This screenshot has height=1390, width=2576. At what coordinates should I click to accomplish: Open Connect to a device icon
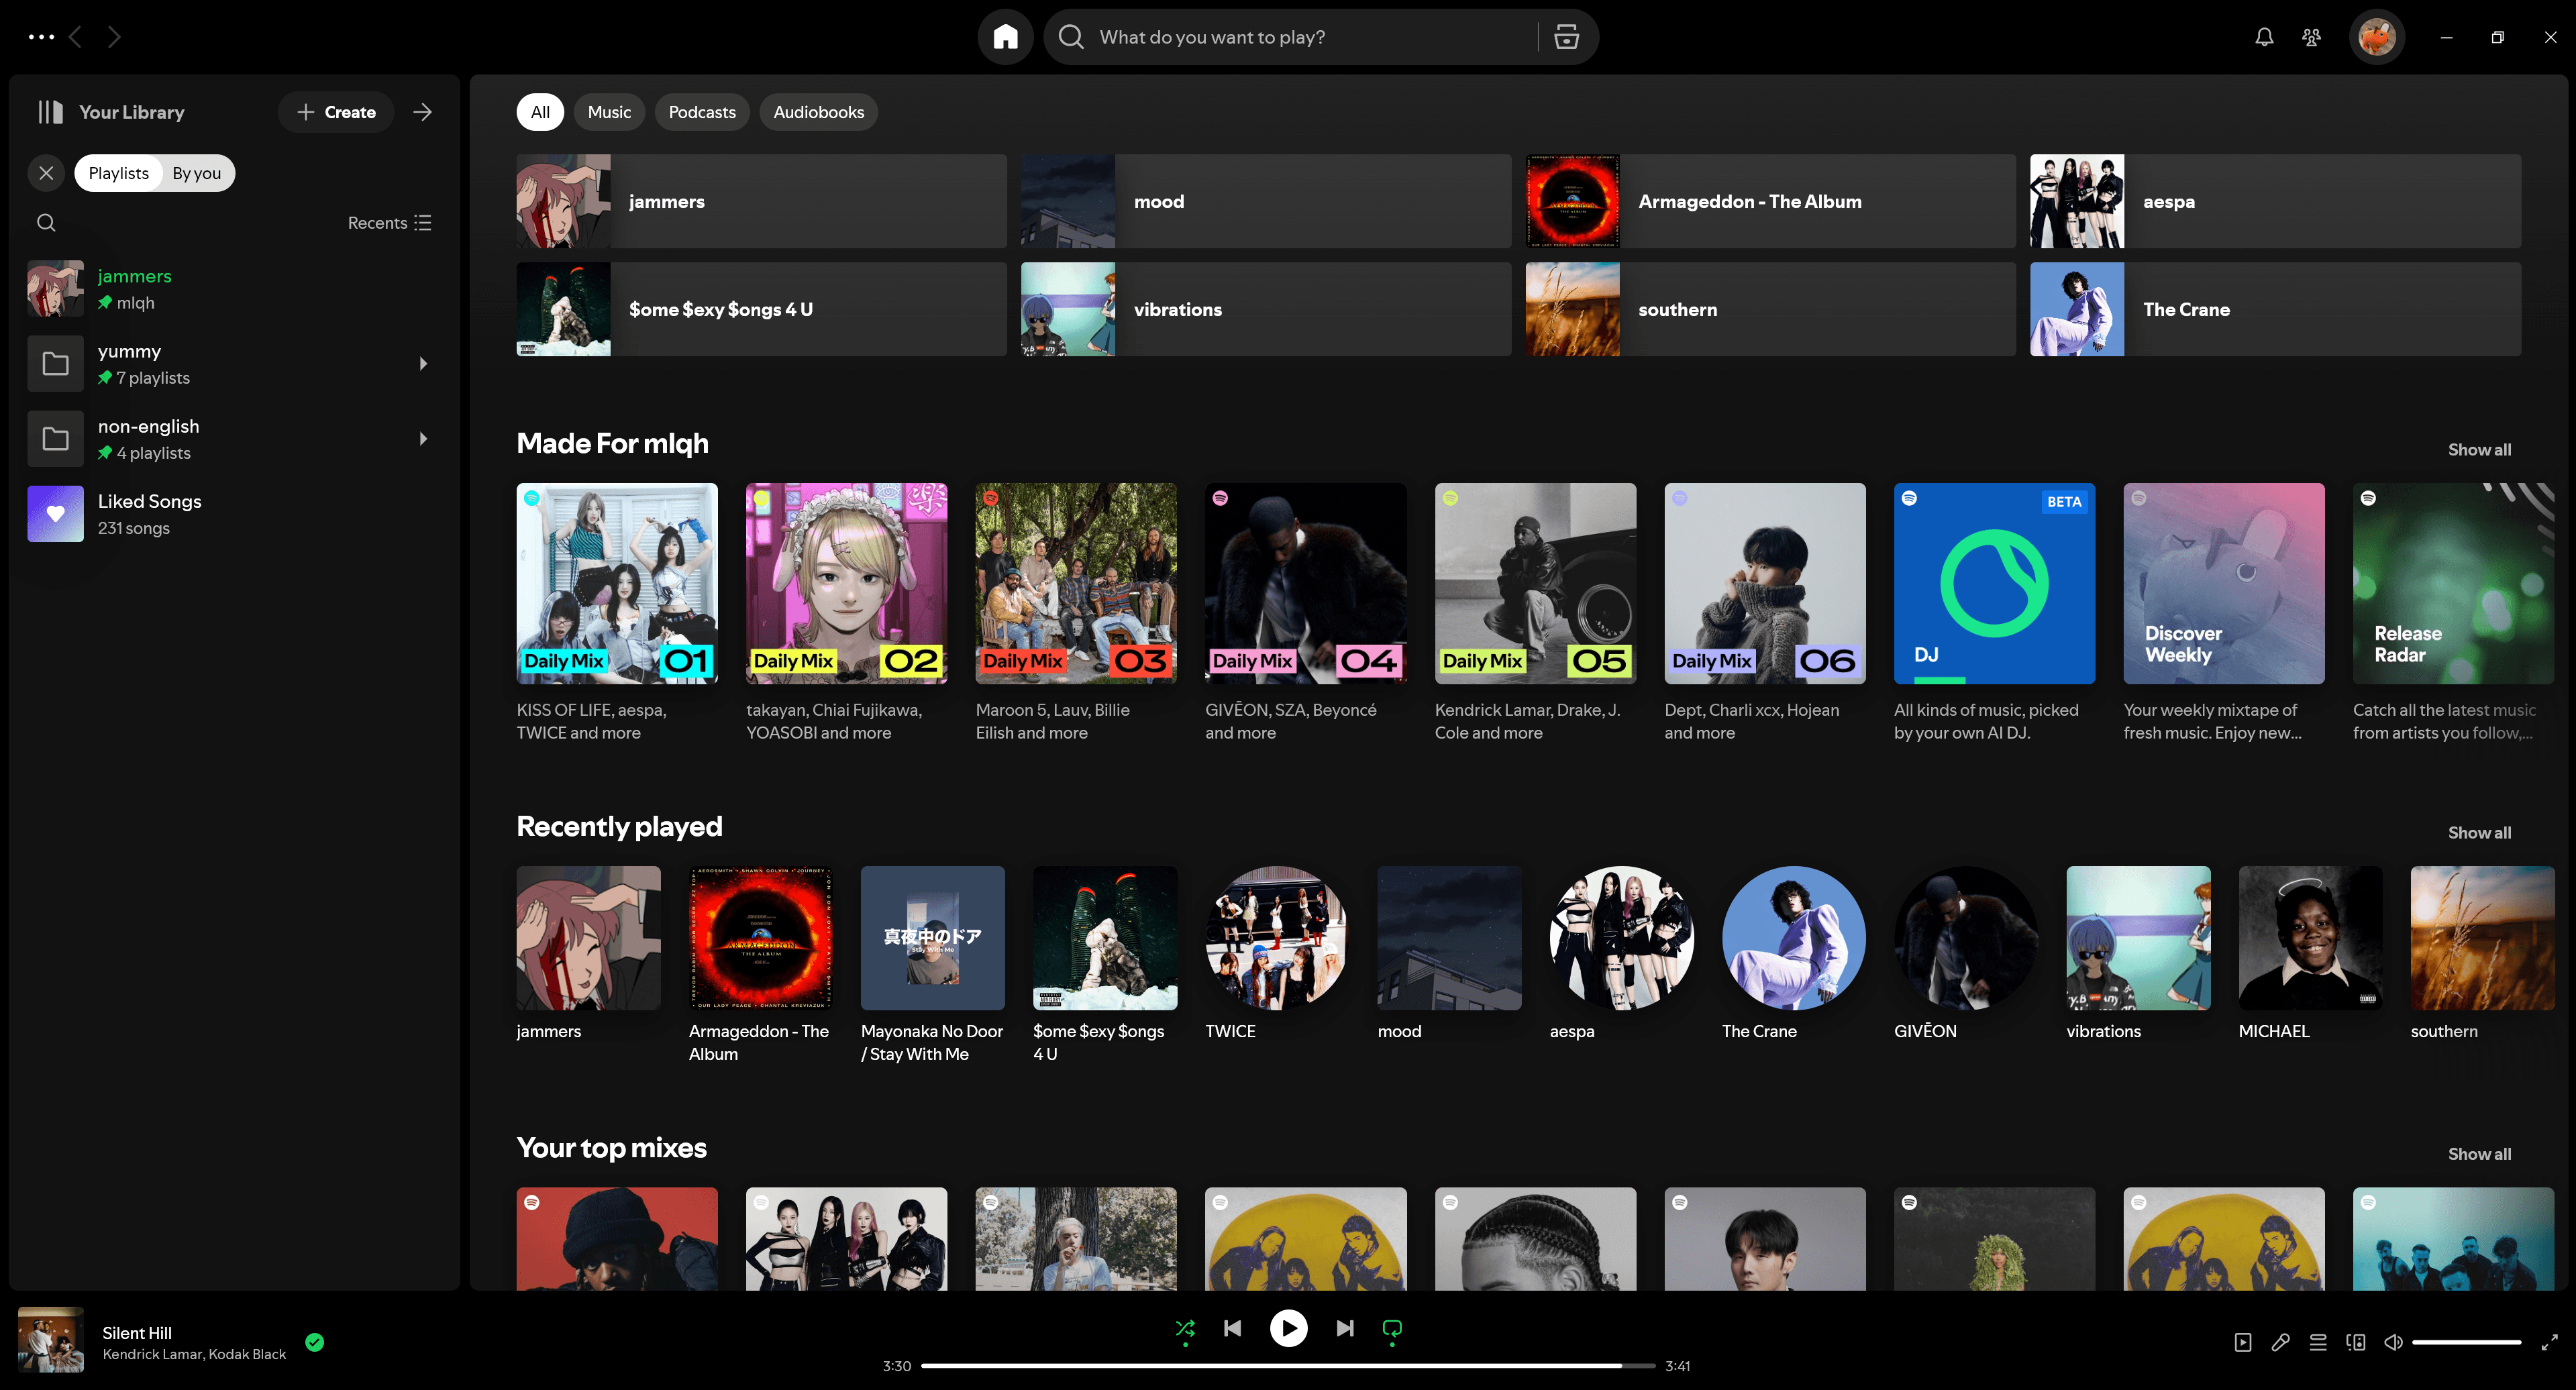tap(2356, 1342)
